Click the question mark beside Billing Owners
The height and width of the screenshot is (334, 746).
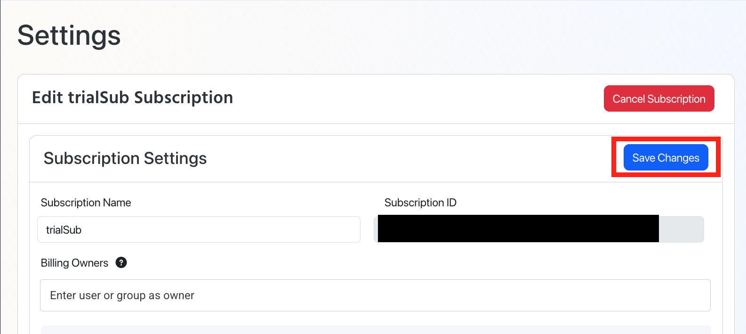pyautogui.click(x=121, y=262)
